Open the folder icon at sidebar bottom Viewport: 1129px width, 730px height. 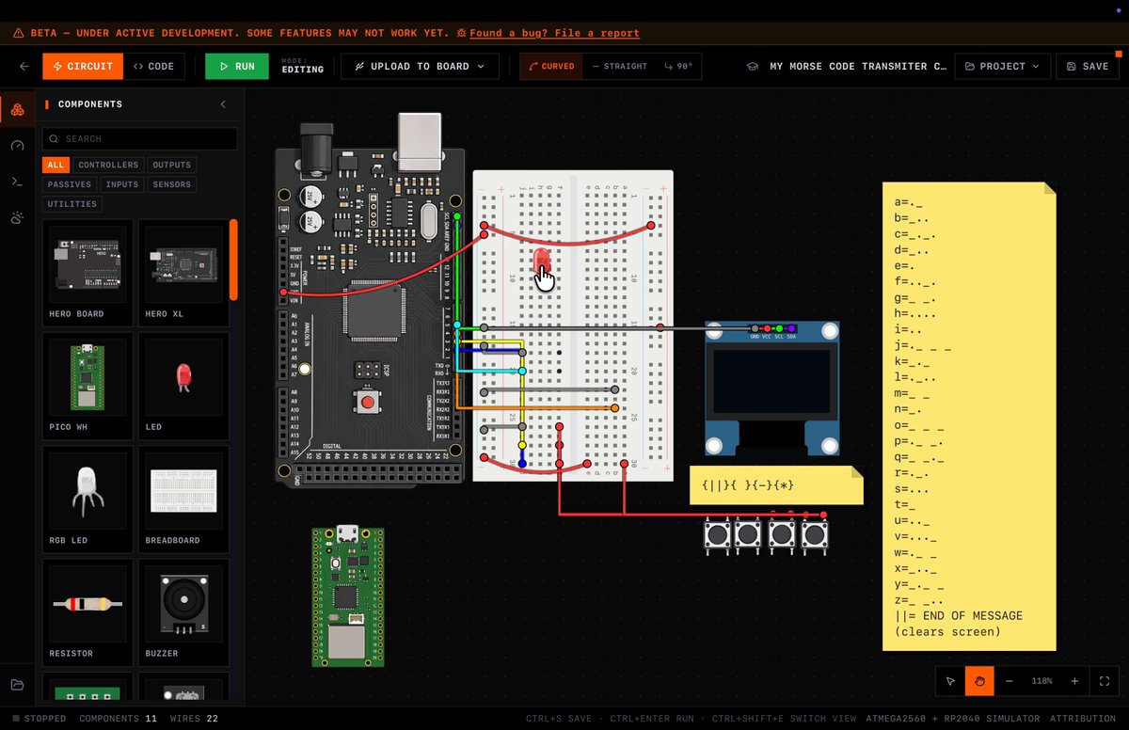(x=17, y=685)
